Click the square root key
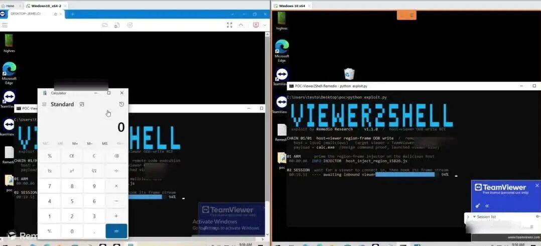This screenshot has height=246, width=541. [94, 171]
